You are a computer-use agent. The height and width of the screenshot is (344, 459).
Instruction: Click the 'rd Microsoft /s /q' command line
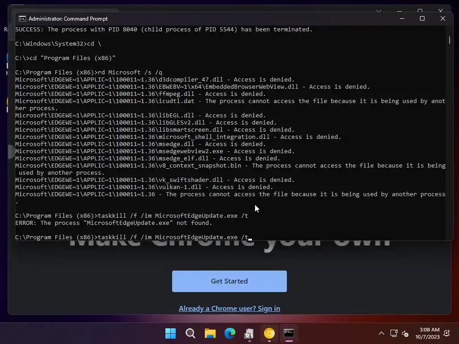89,72
